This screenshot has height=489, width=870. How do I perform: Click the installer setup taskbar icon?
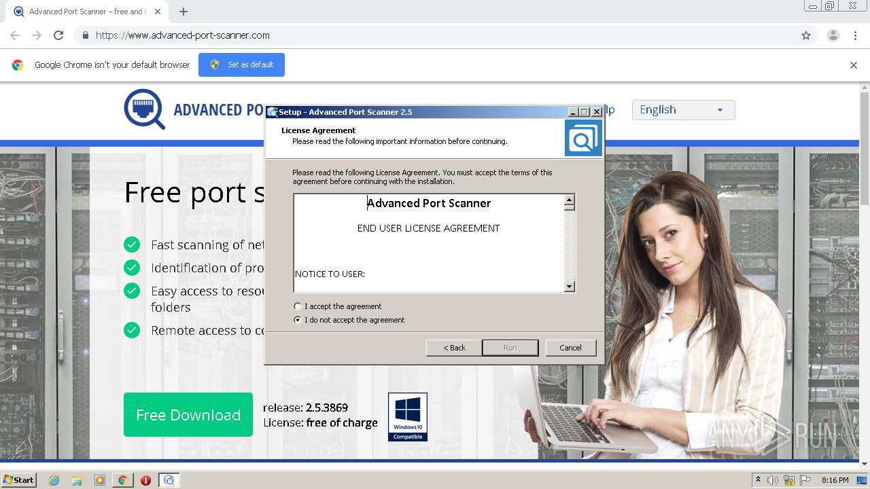169,480
